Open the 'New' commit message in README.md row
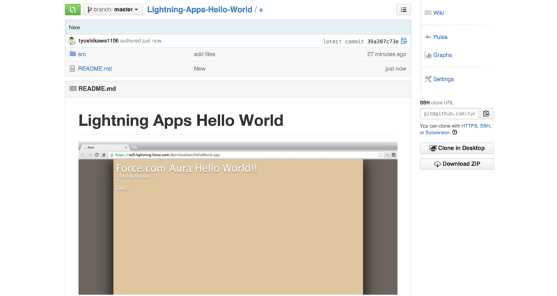557x296 pixels. click(200, 68)
